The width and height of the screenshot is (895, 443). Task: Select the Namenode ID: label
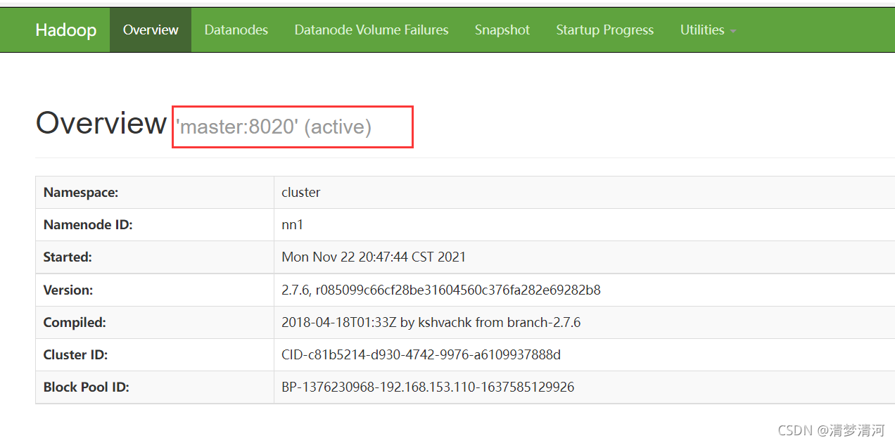[x=88, y=225]
